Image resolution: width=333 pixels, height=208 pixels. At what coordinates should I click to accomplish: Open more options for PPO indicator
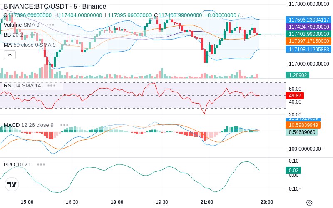point(41,164)
